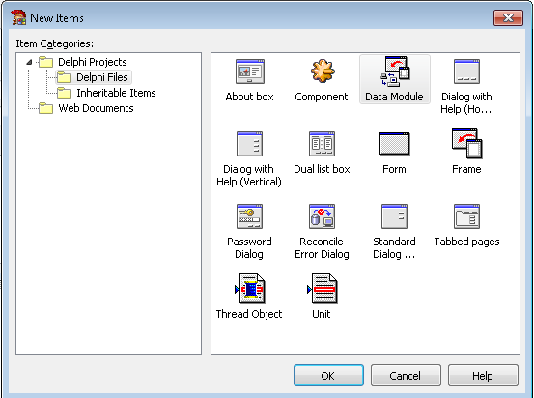Select the Data Module icon
The height and width of the screenshot is (398, 534).
click(395, 71)
